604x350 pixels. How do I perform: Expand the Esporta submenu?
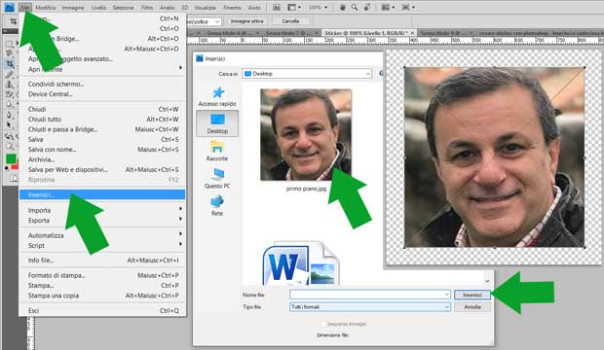pyautogui.click(x=102, y=220)
